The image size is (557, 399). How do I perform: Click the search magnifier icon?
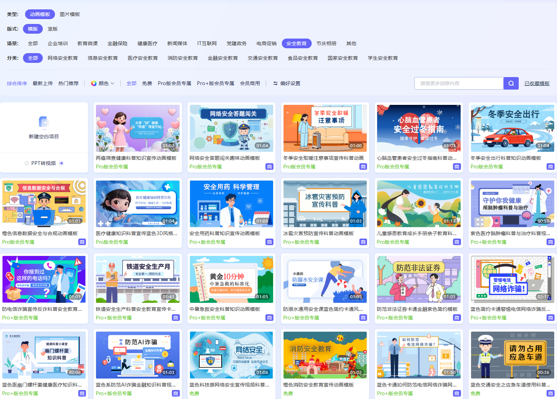point(511,83)
